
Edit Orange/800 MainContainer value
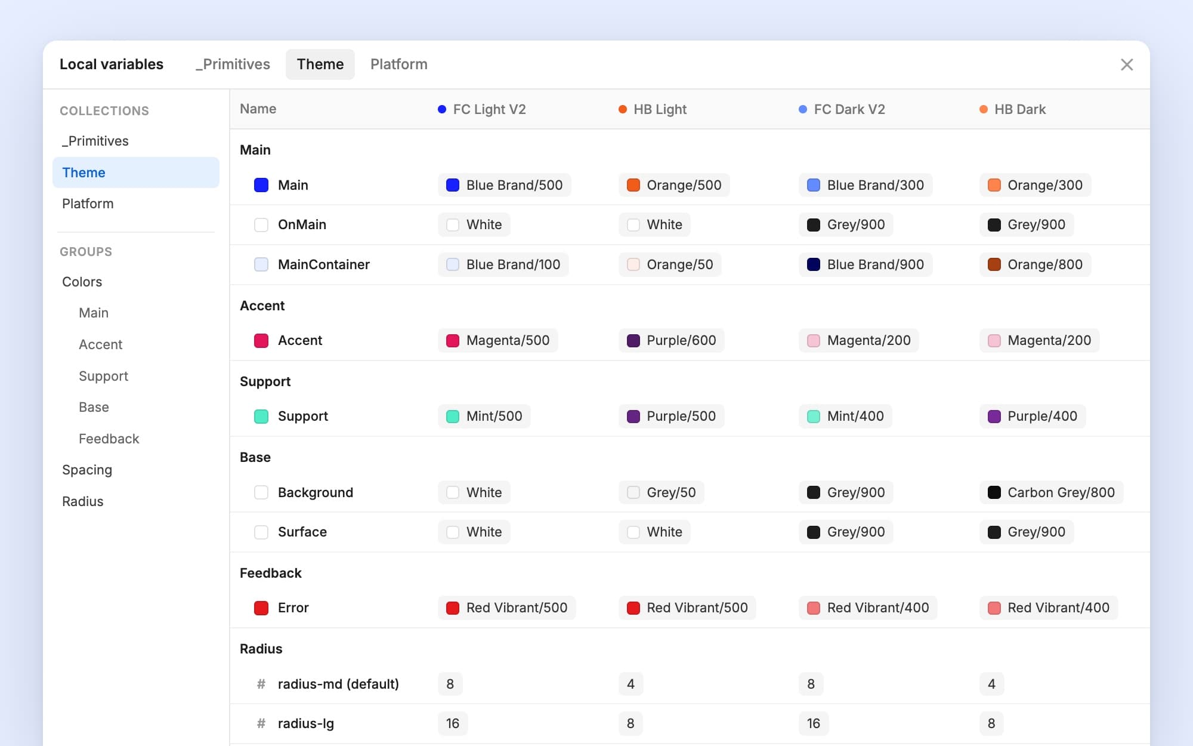coord(1036,264)
